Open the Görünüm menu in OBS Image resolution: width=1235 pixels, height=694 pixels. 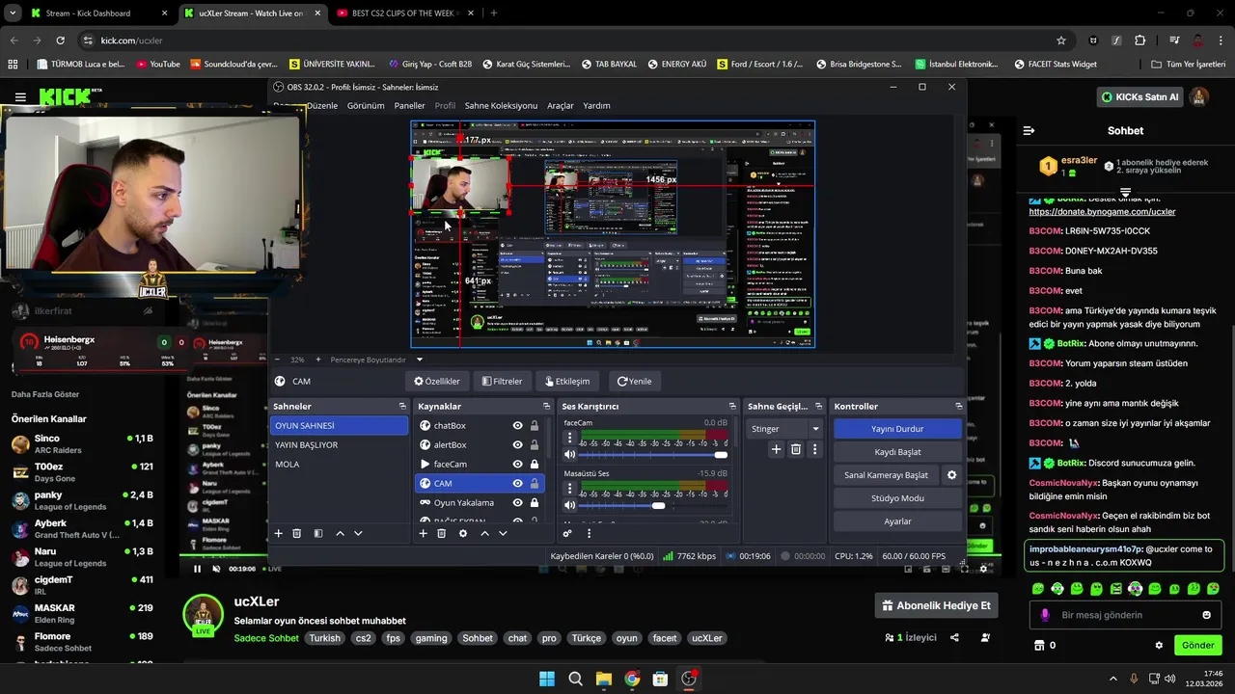pyautogui.click(x=366, y=105)
